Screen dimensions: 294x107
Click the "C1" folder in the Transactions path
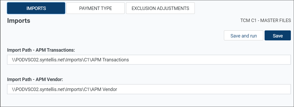click(86, 60)
